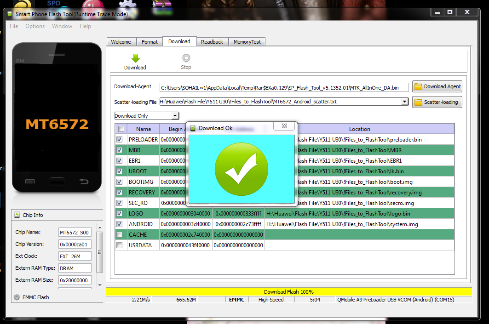Check the CACHE checkbox

[120, 234]
